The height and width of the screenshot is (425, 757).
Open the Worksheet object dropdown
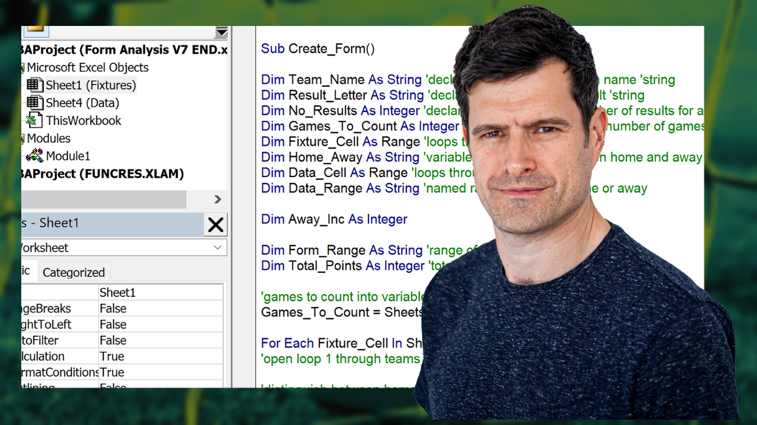(x=218, y=248)
